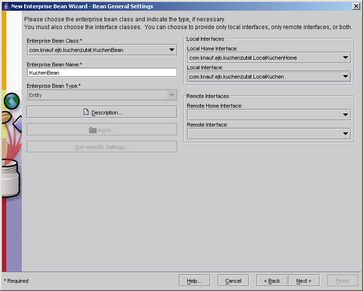The image size is (363, 291).
Task: Click the jar graphic in the wizard sidebar
Action: pos(9,180)
